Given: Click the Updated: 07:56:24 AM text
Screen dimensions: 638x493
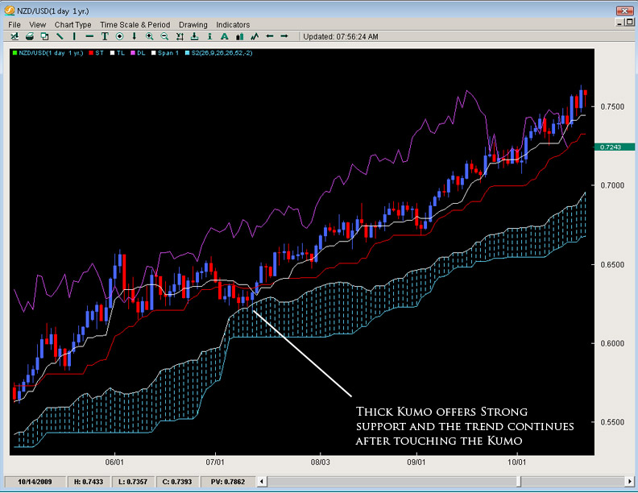Looking at the screenshot, I should click(x=341, y=36).
